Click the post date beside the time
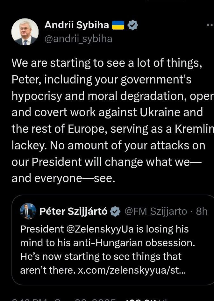This screenshot has height=301, width=214. point(85,300)
